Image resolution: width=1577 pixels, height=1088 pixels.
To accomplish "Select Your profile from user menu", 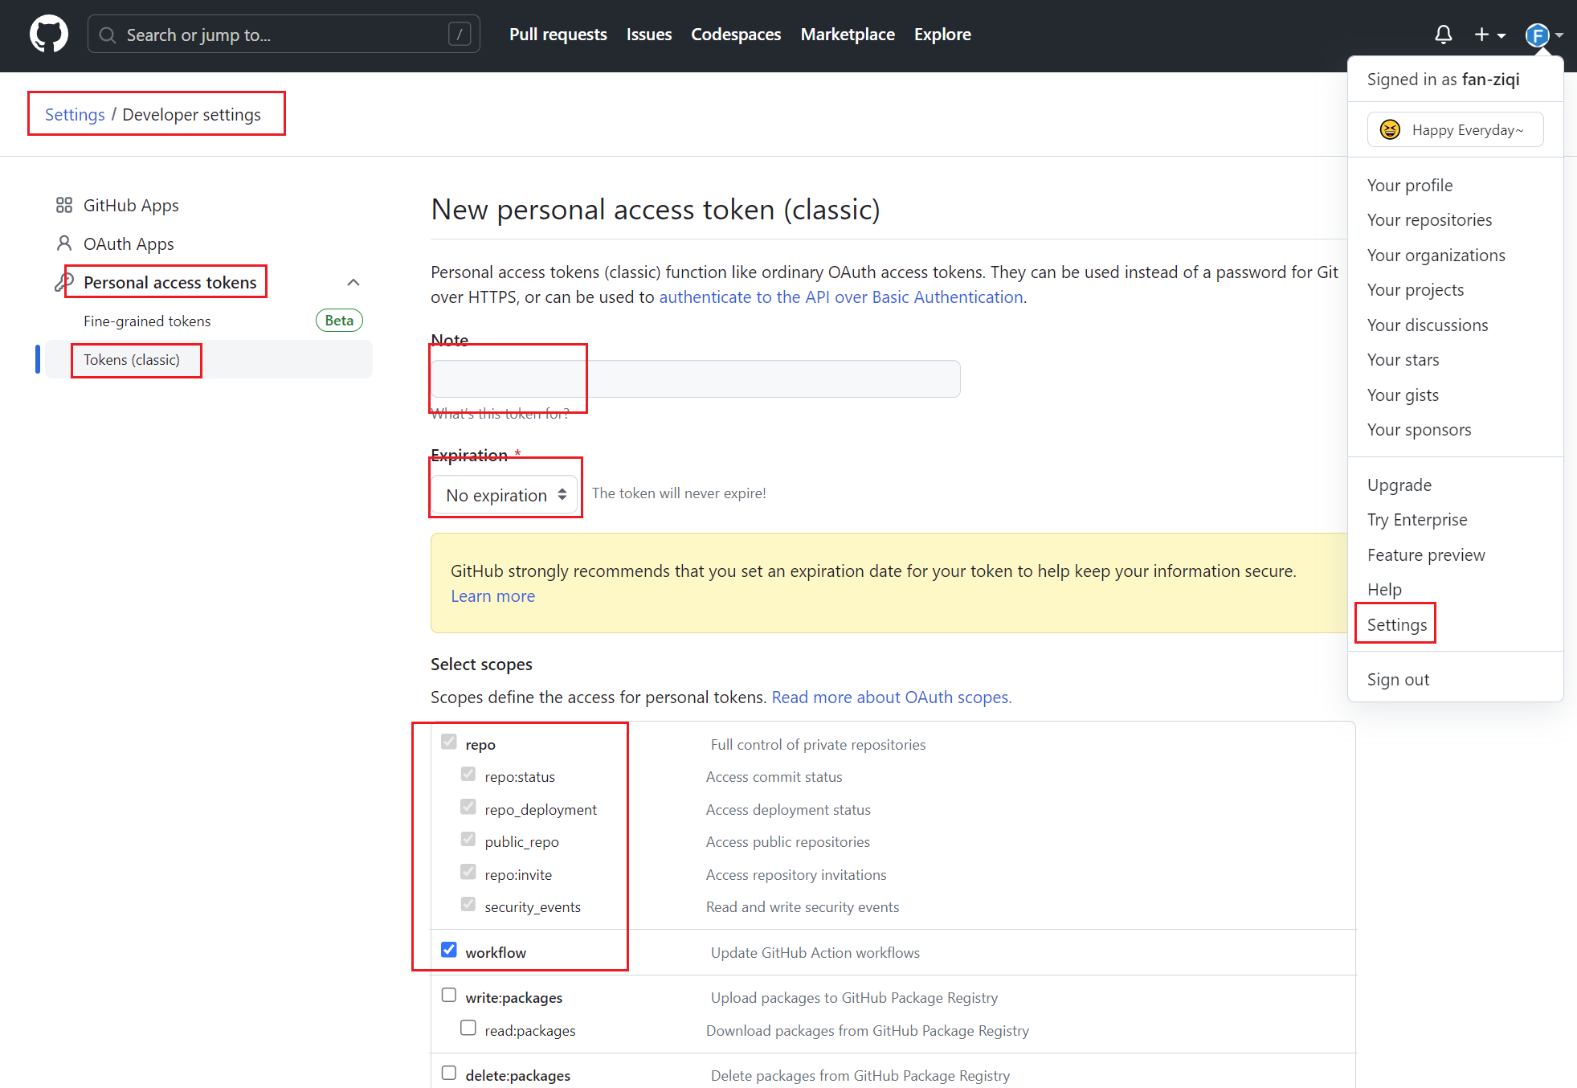I will [1410, 186].
